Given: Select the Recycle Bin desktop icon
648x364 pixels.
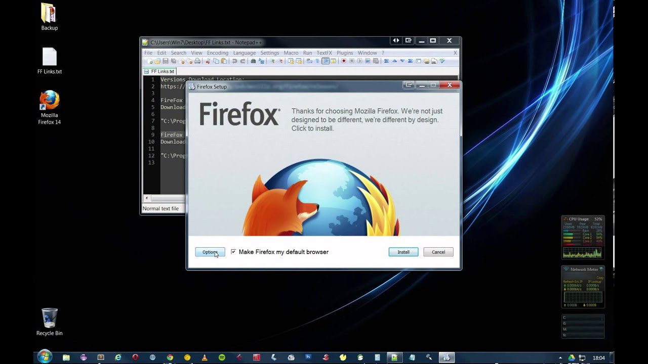Looking at the screenshot, I should (x=50, y=322).
